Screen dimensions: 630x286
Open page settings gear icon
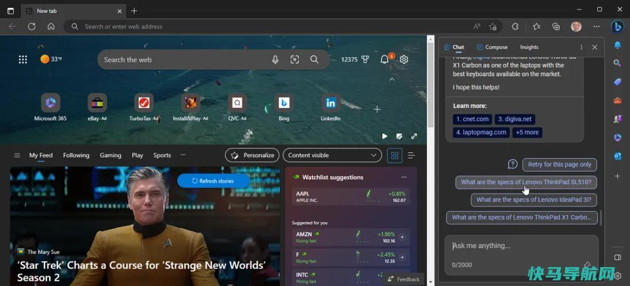click(x=404, y=59)
